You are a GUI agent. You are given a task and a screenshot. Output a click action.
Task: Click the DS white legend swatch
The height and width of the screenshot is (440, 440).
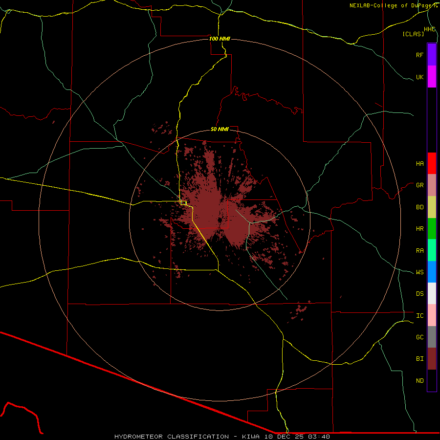[432, 293]
